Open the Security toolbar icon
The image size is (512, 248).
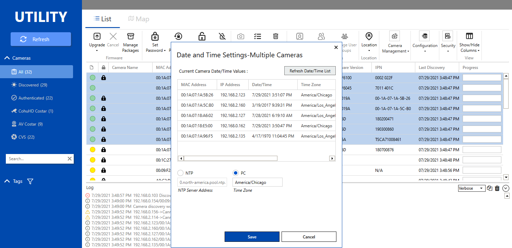tap(448, 36)
